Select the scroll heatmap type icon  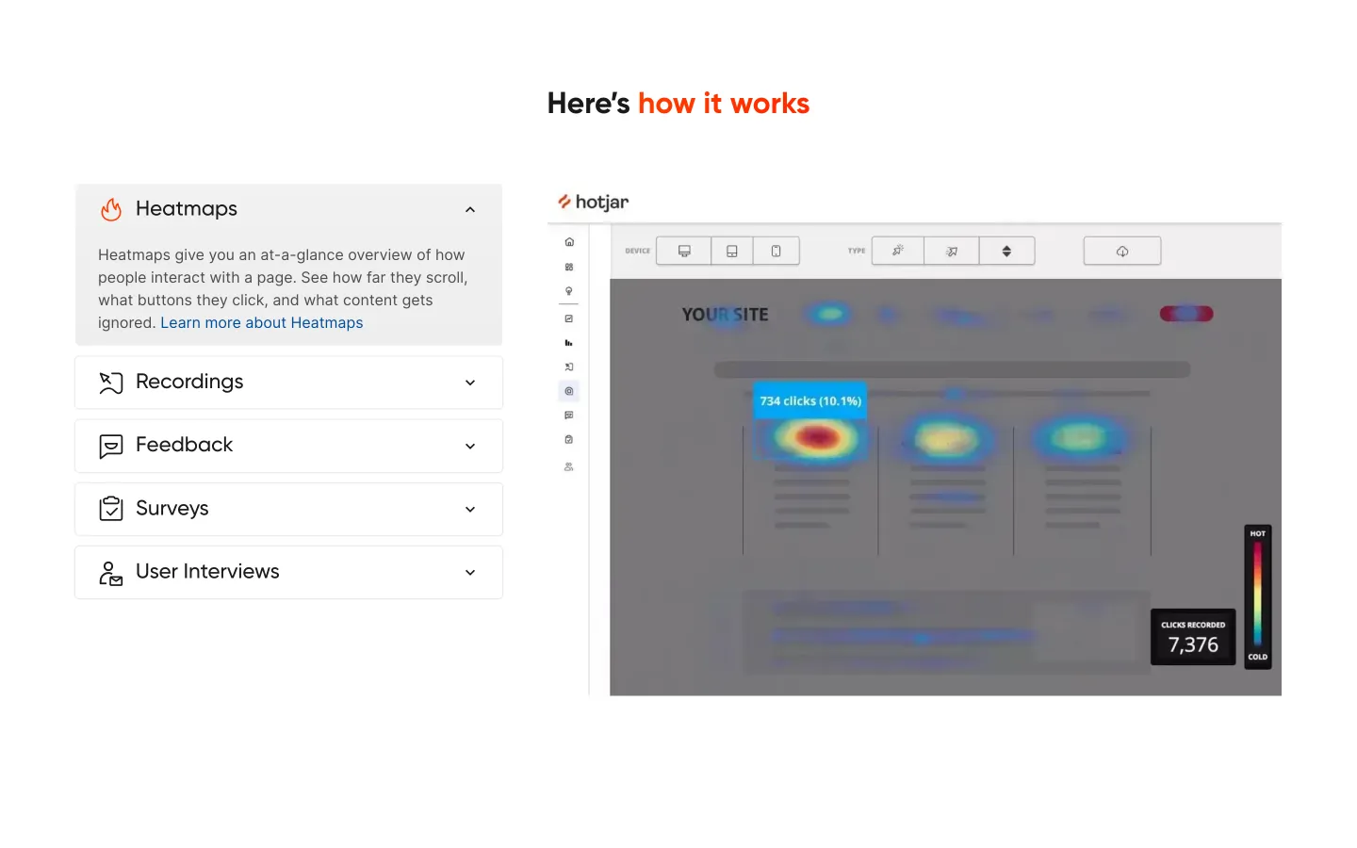tap(1006, 251)
